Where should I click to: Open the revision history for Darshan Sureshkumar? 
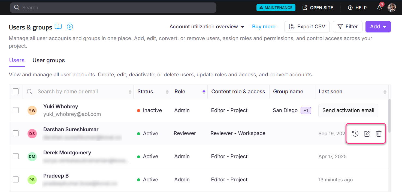pos(355,133)
